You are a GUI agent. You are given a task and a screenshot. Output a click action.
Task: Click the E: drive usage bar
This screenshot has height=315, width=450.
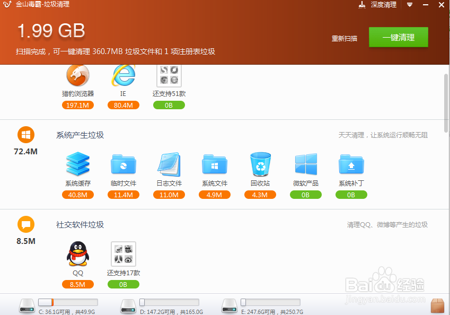[271, 302]
